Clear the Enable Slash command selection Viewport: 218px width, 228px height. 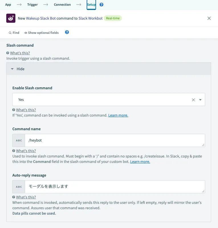(193, 100)
